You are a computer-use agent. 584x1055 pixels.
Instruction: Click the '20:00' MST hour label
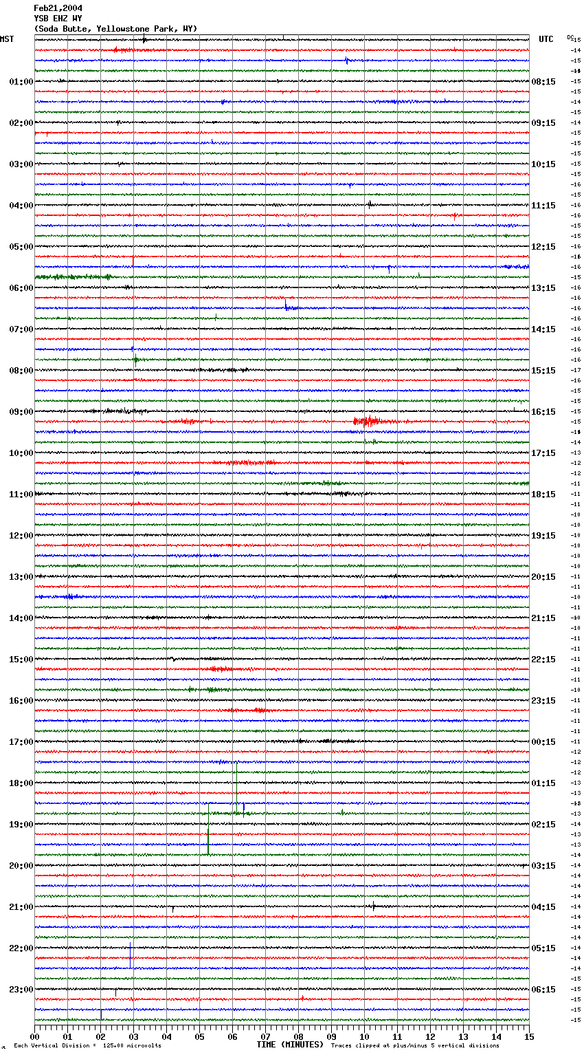pyautogui.click(x=21, y=866)
